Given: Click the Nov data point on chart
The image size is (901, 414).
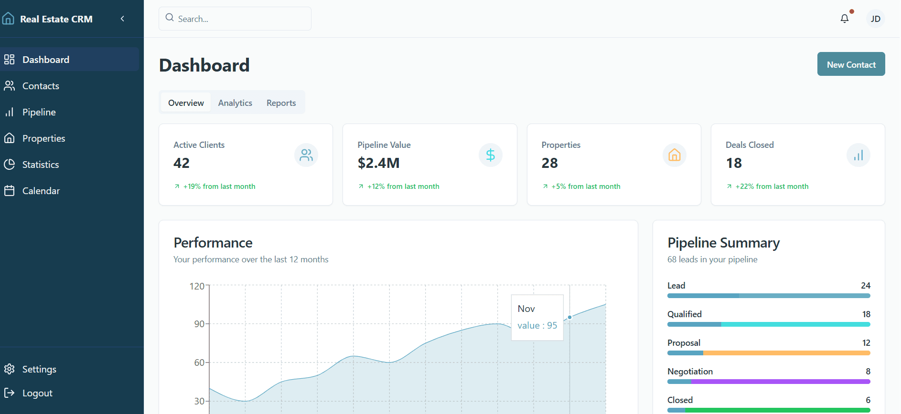Looking at the screenshot, I should 569,317.
